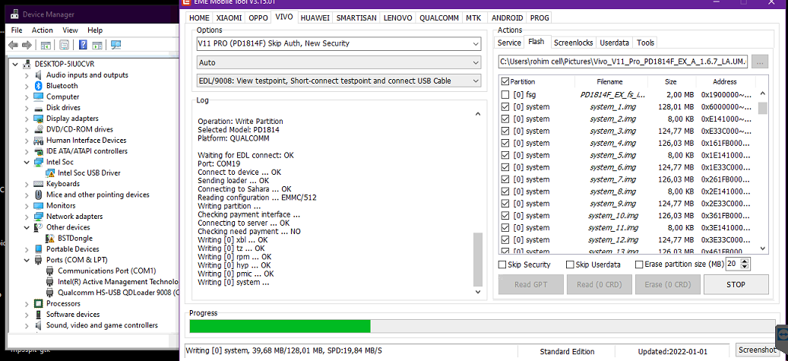788x361 pixels.
Task: Open the EDL/9008 connection mode dropdown
Action: pos(476,81)
